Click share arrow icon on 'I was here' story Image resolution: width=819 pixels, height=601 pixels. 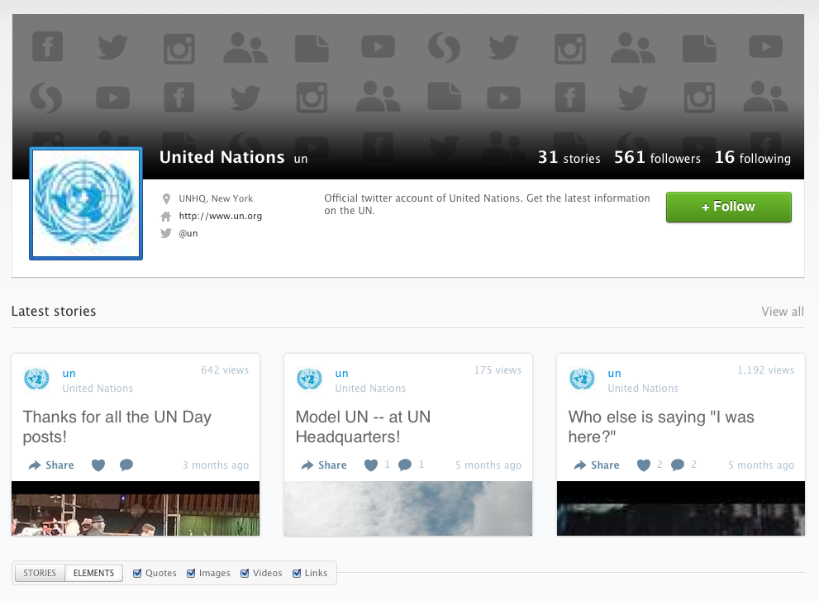click(580, 465)
